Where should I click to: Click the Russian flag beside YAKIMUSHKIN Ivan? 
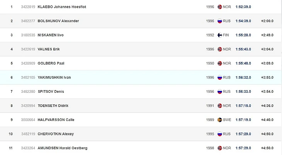(x=220, y=77)
